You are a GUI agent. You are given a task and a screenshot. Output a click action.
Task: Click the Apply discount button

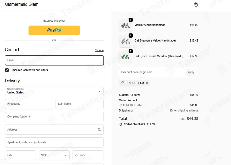[191, 72]
